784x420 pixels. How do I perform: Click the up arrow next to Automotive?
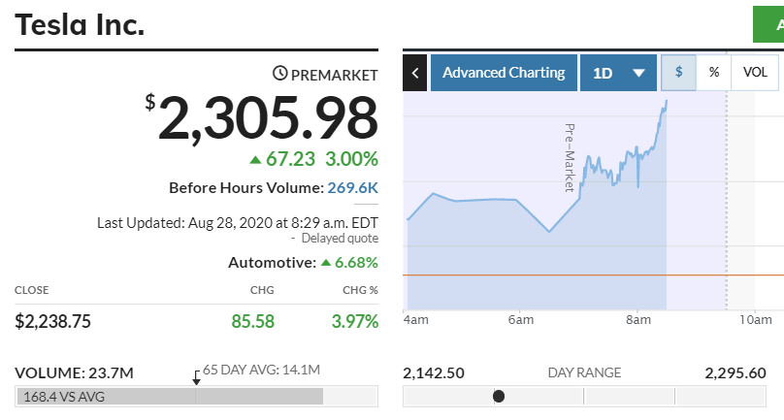click(x=326, y=262)
